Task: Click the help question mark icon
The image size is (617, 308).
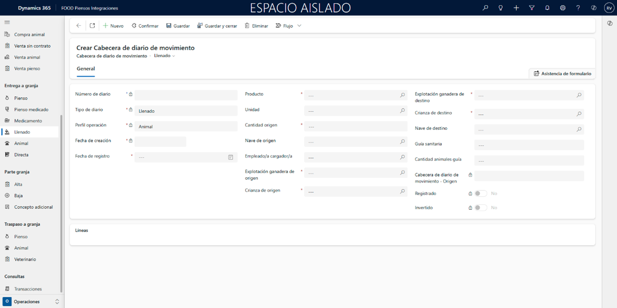Action: [578, 8]
